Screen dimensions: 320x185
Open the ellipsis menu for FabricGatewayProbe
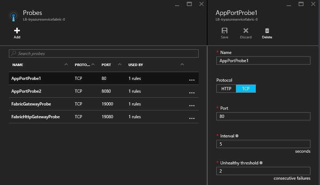(x=192, y=105)
